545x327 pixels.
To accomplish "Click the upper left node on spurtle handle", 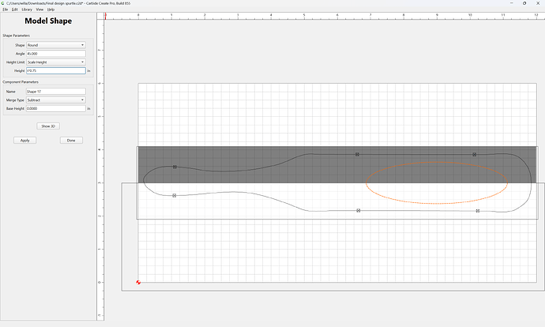I will coord(175,167).
